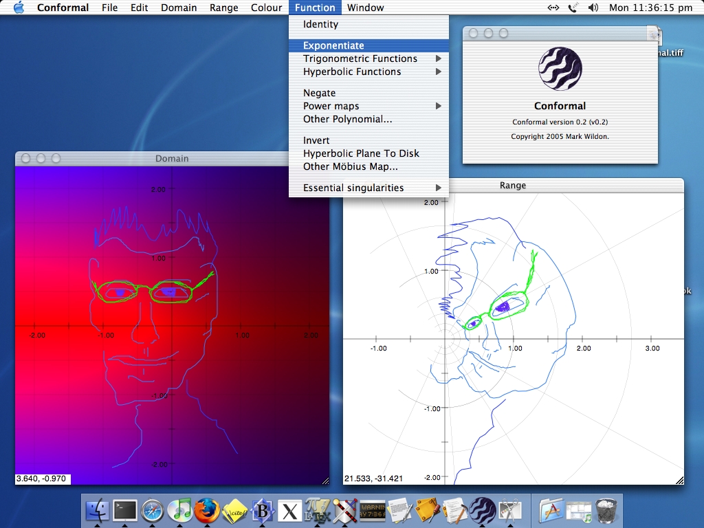Open the LaTeX application in dock
704x528 pixels.
point(318,510)
